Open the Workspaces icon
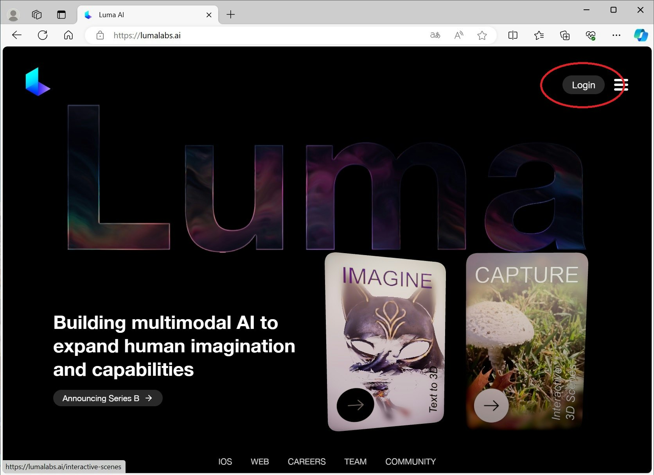 tap(37, 15)
